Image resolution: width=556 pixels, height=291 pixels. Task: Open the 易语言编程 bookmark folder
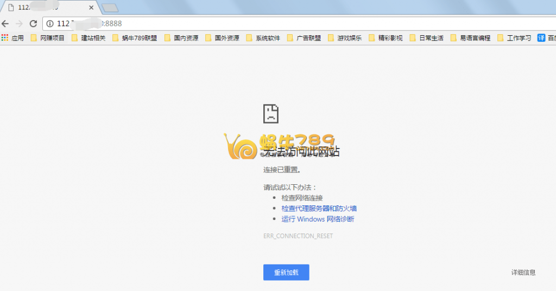[x=470, y=38]
